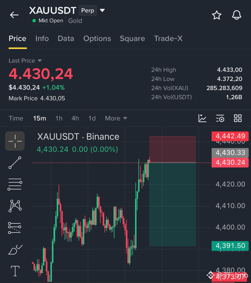Viewport: 251px width, 283px height.
Task: Tap the Mkt Open status label
Action: [x=48, y=21]
